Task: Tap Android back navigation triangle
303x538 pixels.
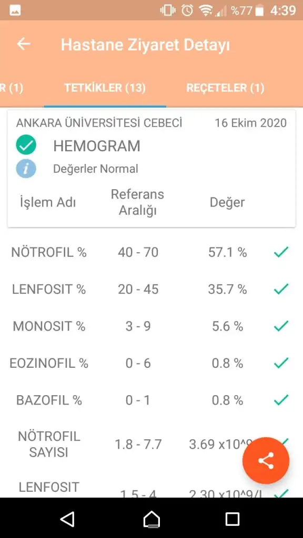Action: point(68,519)
